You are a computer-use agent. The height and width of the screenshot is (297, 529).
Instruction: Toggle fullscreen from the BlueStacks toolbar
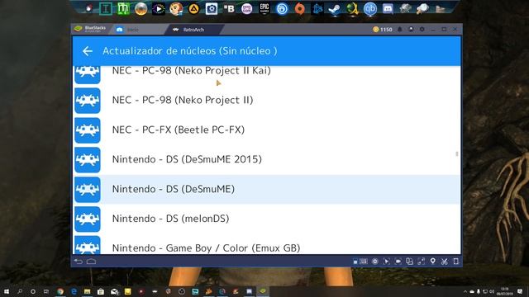click(x=421, y=262)
